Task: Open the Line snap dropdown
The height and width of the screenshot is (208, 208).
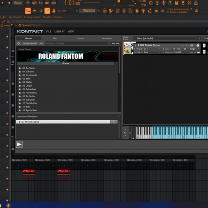Action: tap(67, 11)
